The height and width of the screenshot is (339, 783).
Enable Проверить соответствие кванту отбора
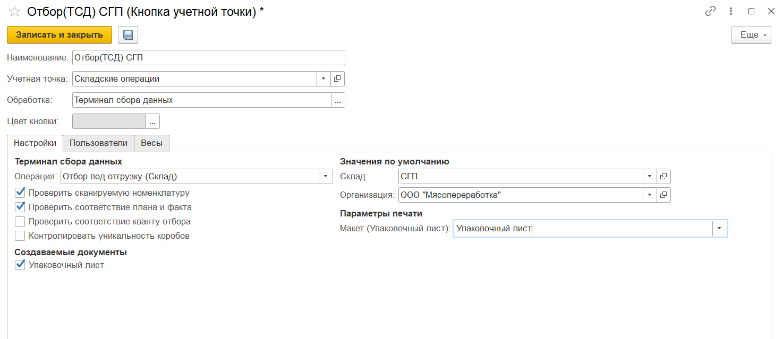click(x=20, y=222)
